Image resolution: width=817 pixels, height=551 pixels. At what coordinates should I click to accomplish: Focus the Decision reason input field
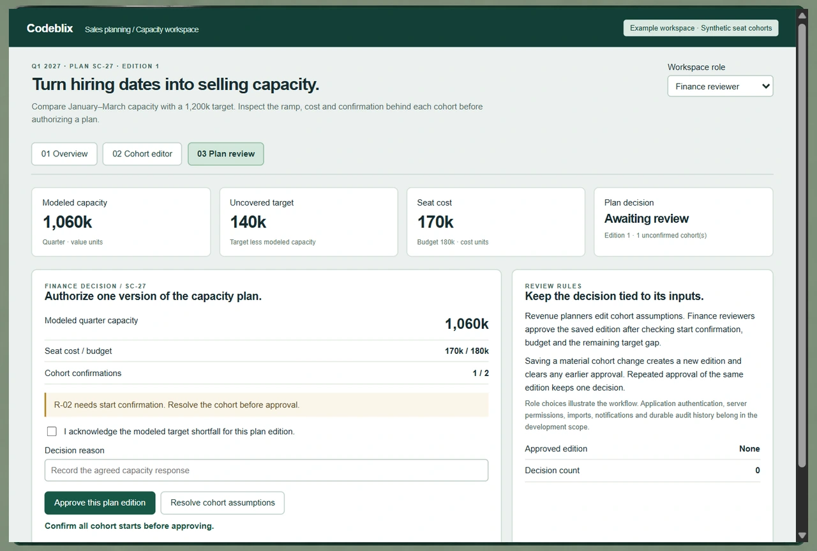(x=266, y=471)
